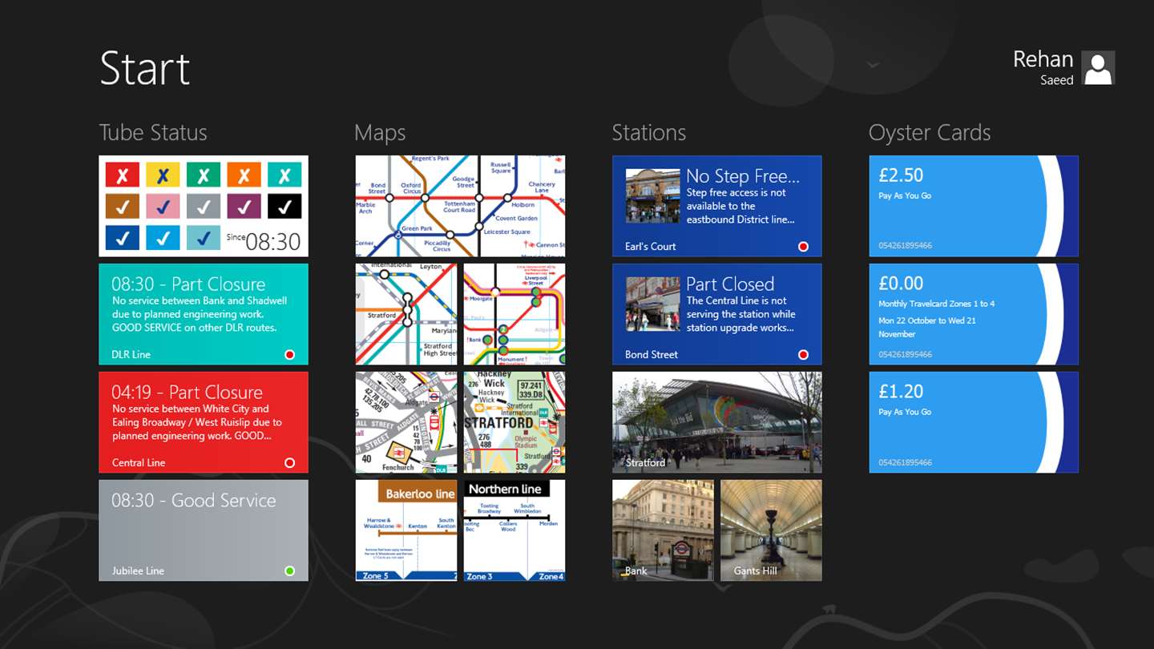The height and width of the screenshot is (649, 1154).
Task: Click the Bond Street station thumbnail photo
Action: tap(652, 304)
